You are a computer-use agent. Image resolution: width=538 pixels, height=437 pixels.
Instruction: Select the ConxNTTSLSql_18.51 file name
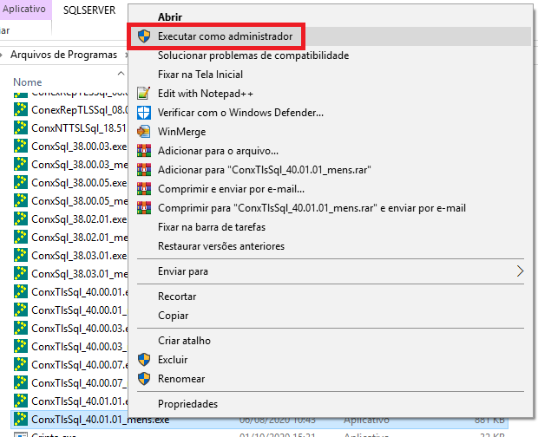[x=79, y=128]
